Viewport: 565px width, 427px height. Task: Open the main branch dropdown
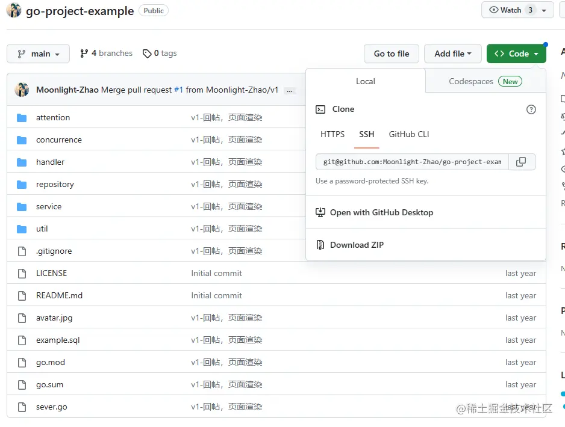click(38, 54)
